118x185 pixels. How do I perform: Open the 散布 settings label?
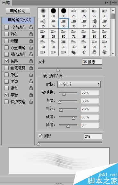14,34
